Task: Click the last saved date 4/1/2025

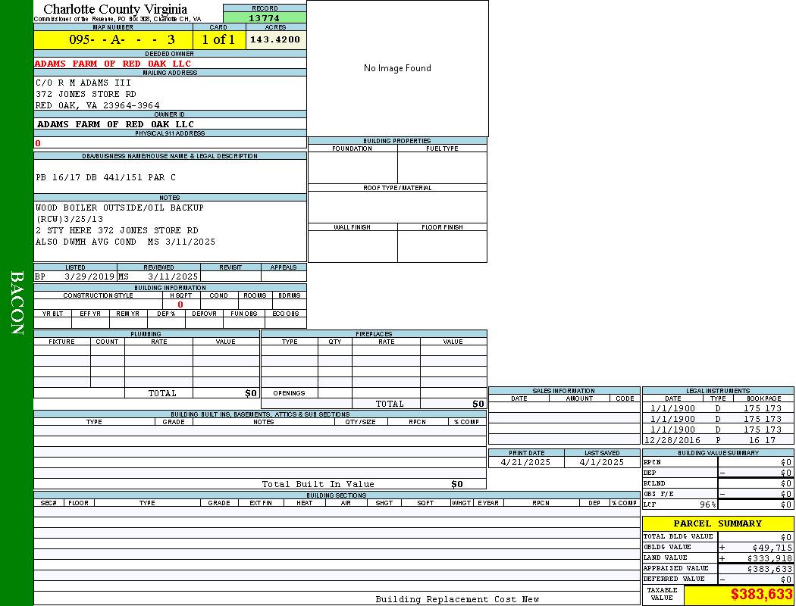Action: pos(601,462)
